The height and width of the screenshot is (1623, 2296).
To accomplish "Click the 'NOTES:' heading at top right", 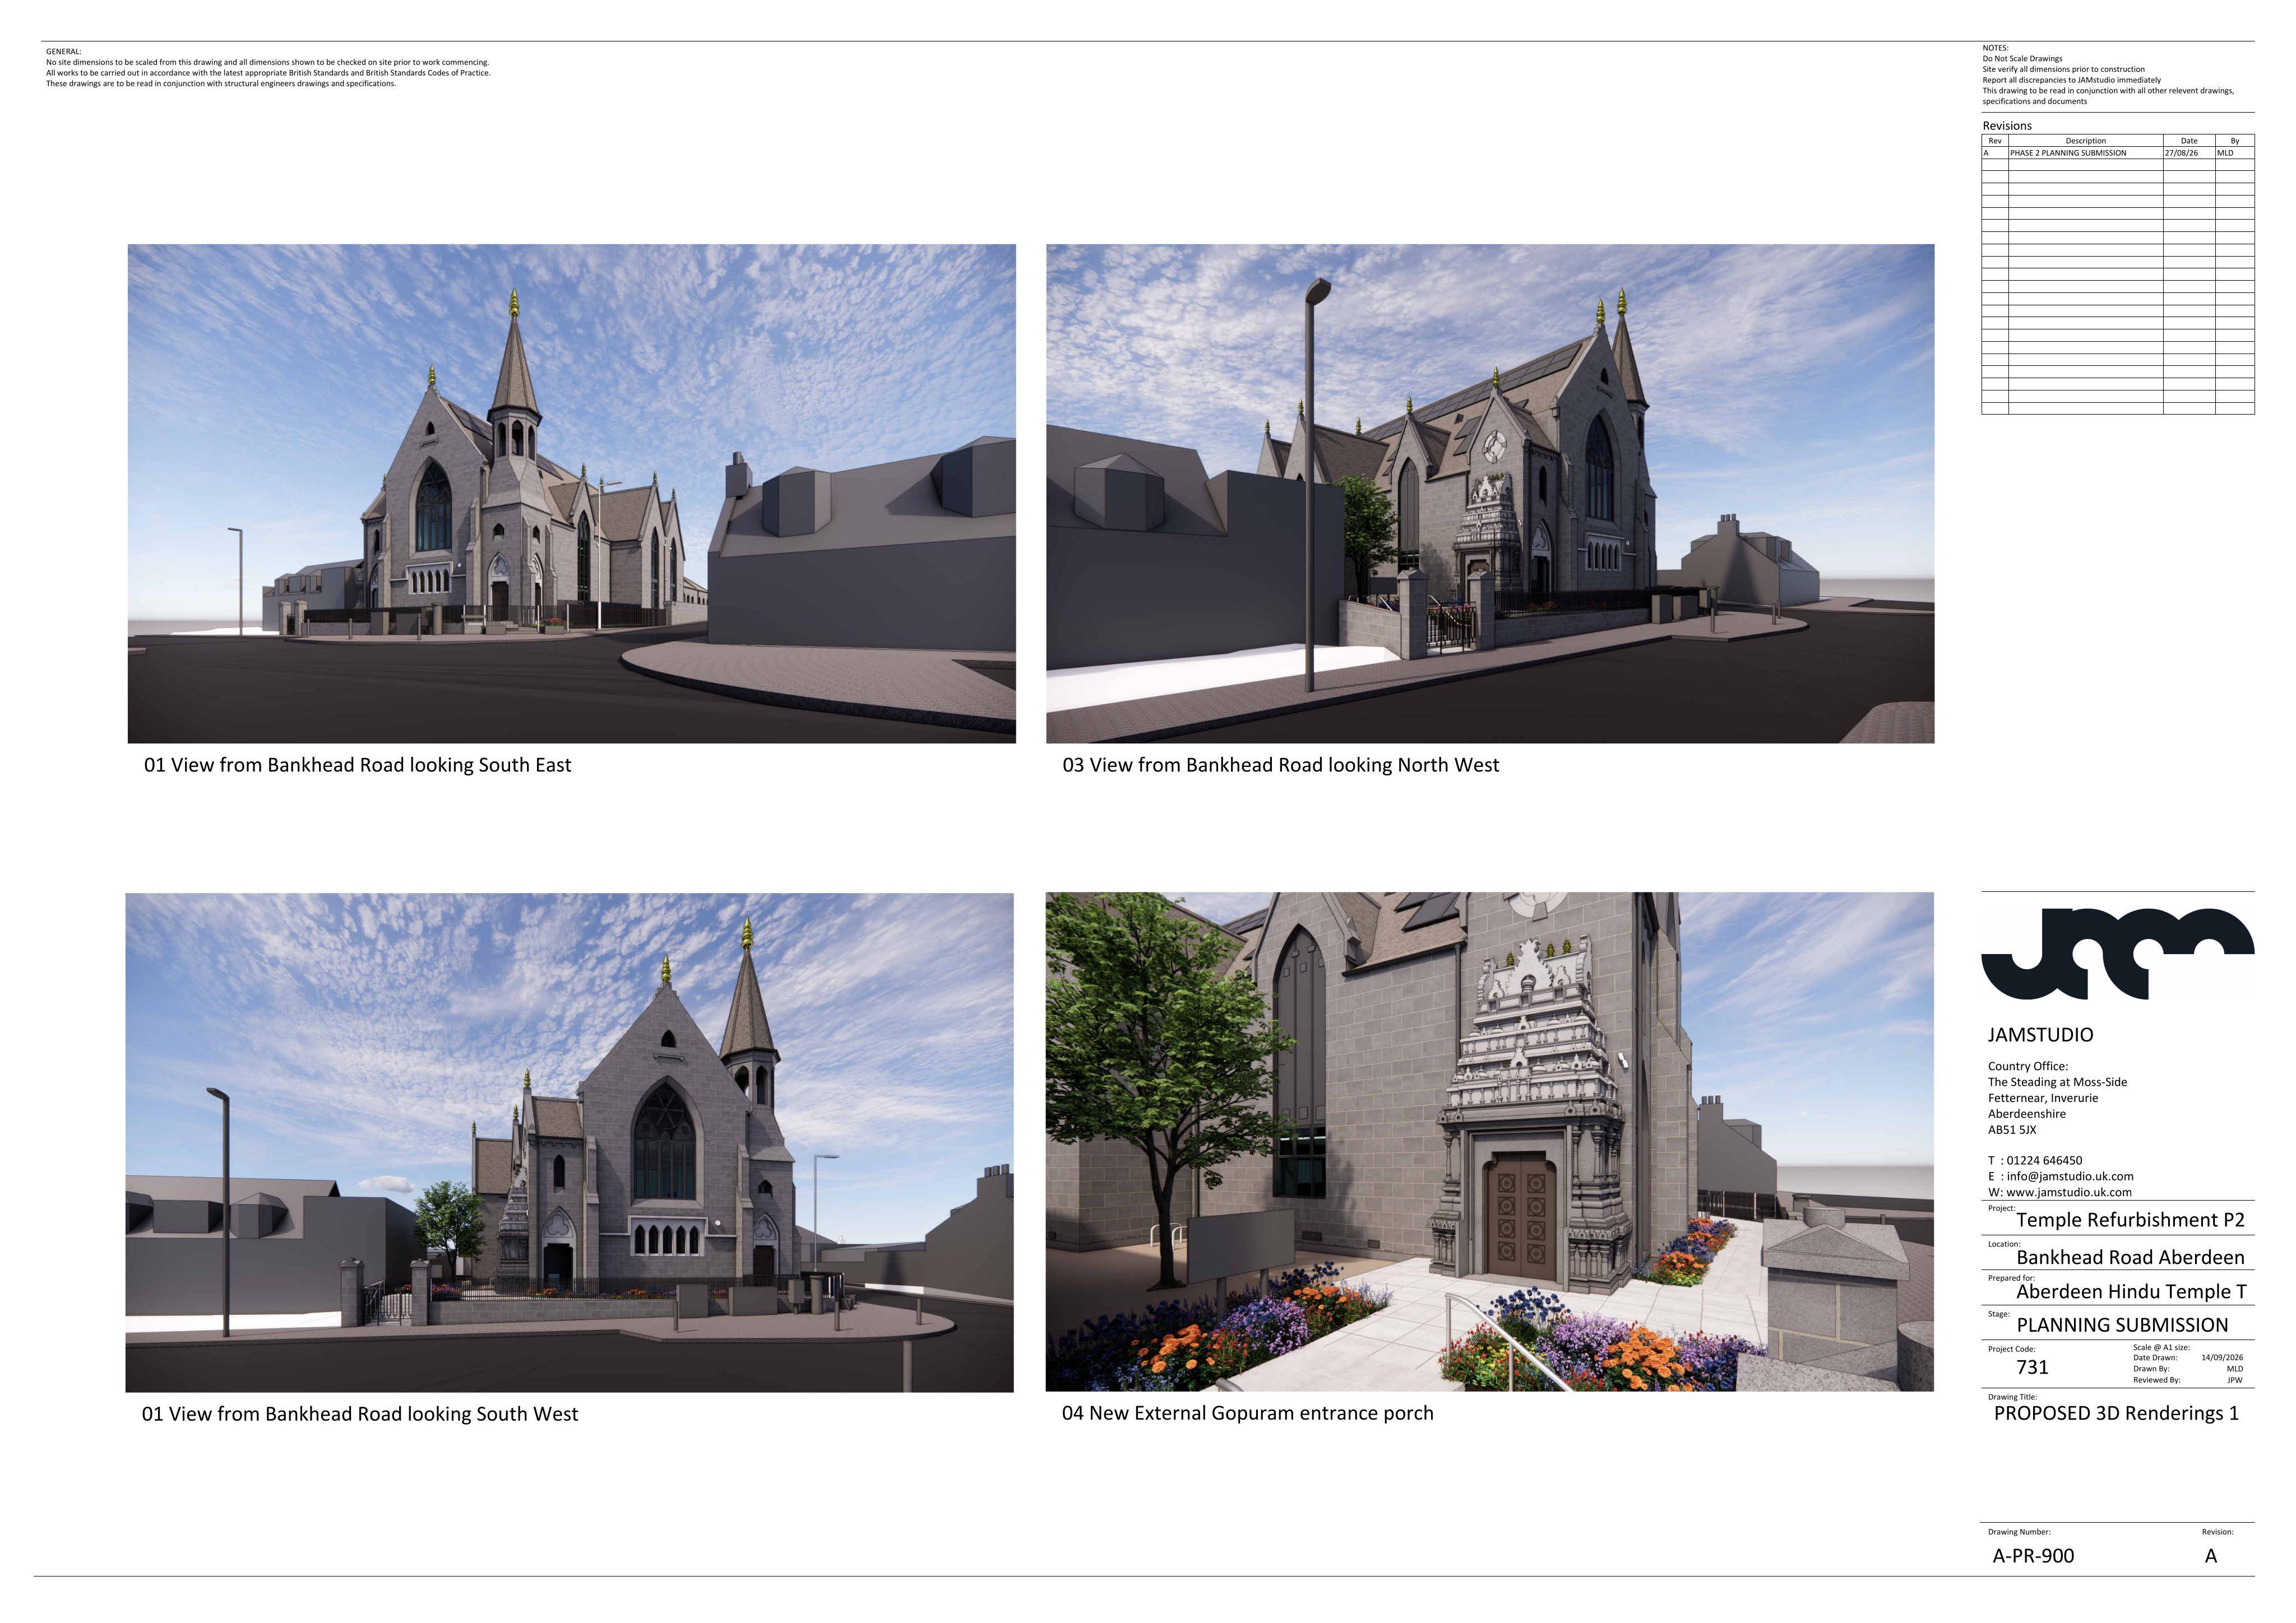I will pos(1995,48).
